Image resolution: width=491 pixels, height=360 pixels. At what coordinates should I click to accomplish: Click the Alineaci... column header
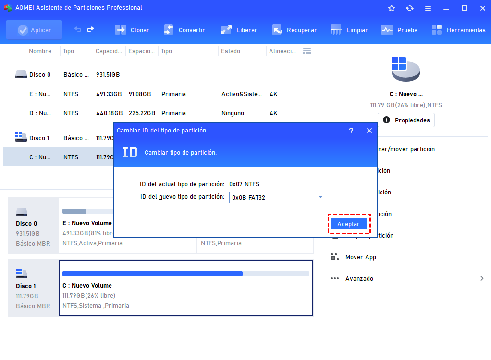click(x=282, y=51)
